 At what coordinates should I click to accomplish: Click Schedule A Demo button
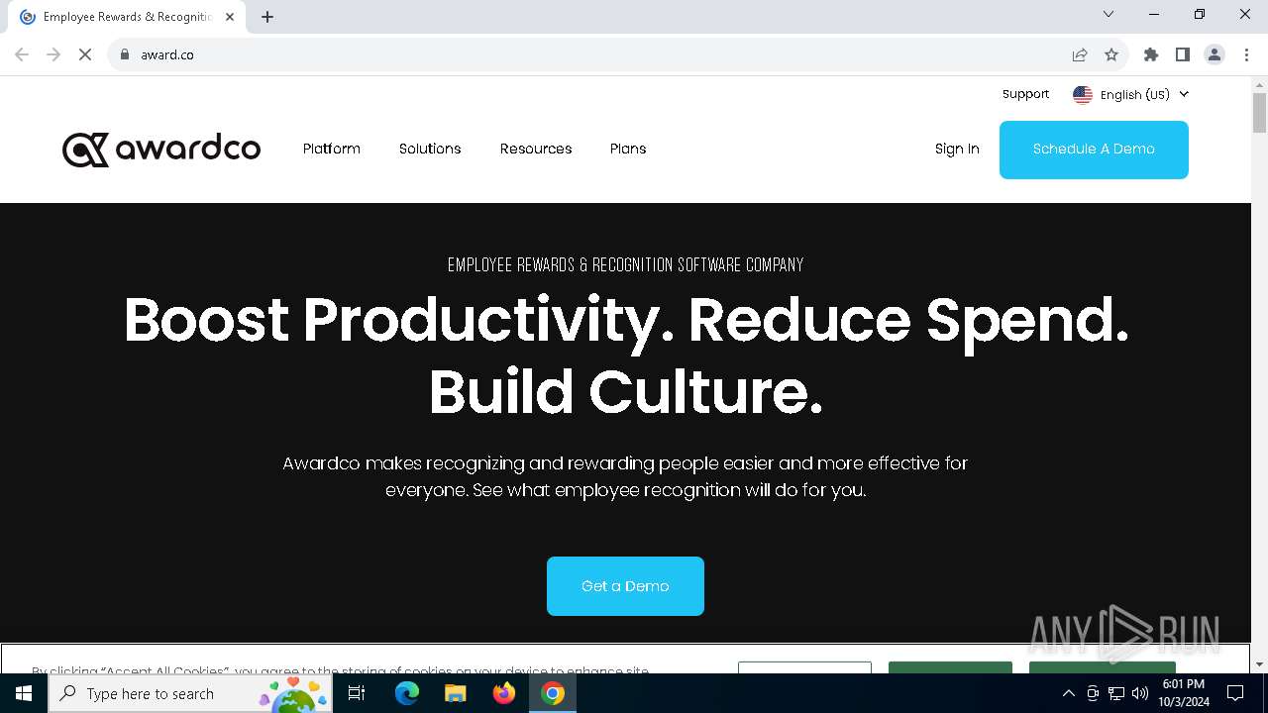1094,150
